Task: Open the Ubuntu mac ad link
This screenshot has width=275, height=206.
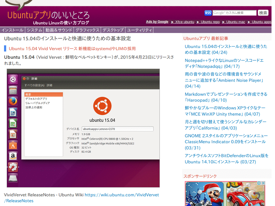Action: (236, 22)
